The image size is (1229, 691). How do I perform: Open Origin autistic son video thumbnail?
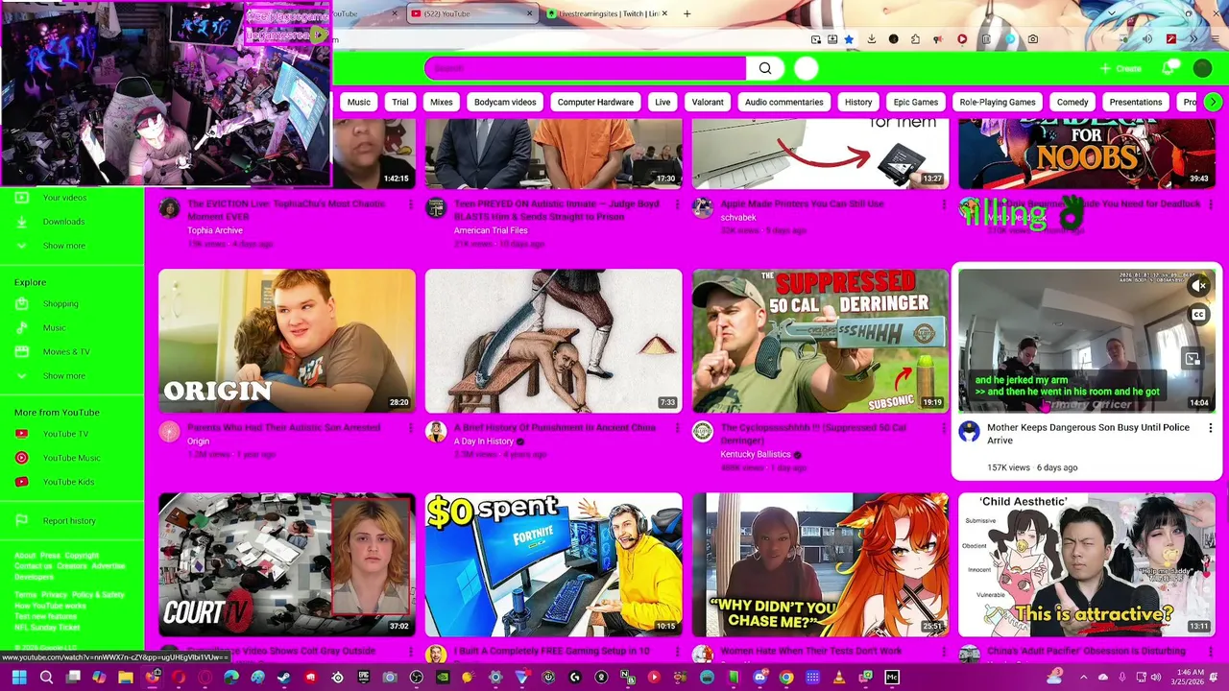(287, 341)
